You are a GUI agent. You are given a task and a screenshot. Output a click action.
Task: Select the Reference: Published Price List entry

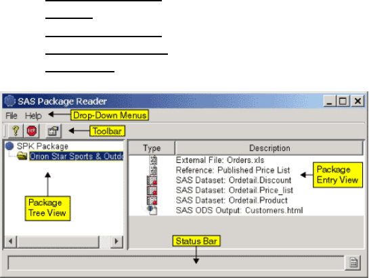[x=233, y=170]
